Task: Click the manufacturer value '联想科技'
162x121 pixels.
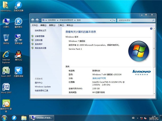Action: pyautogui.click(x=96, y=71)
